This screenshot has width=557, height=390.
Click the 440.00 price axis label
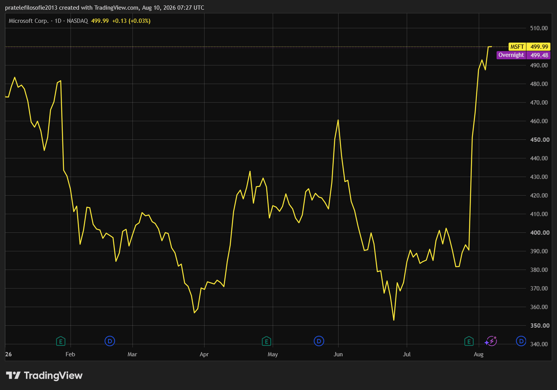point(539,158)
